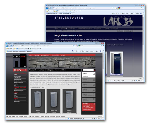
Task: Open address bar dropdown arrow in PostUno window
Action: click(72, 46)
